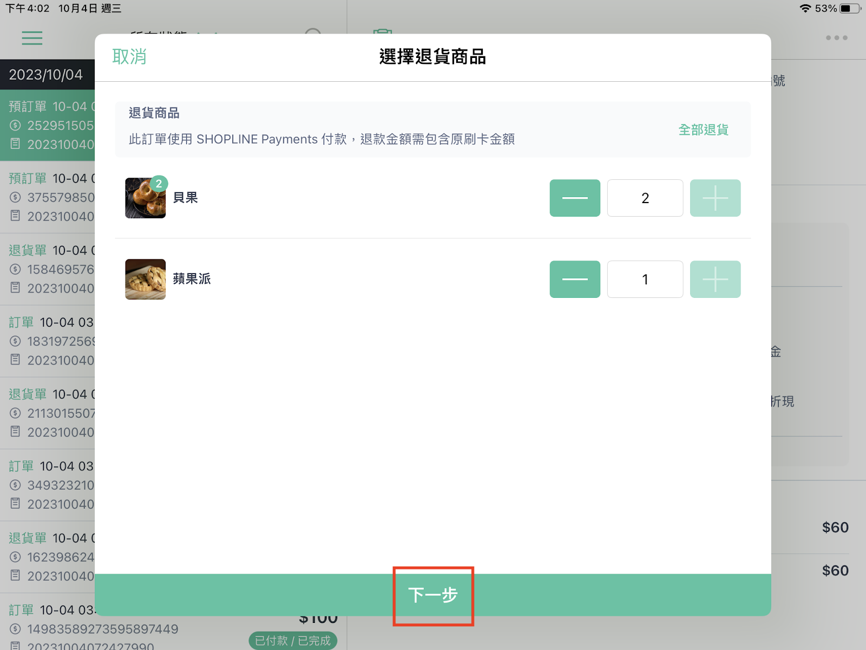866x650 pixels.
Task: Increase the 貝果 return quantity
Action: pyautogui.click(x=715, y=198)
